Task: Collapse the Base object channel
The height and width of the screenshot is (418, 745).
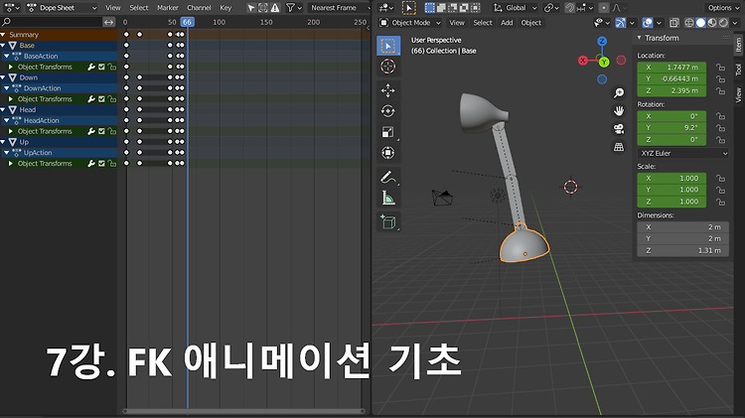Action: tap(3, 45)
